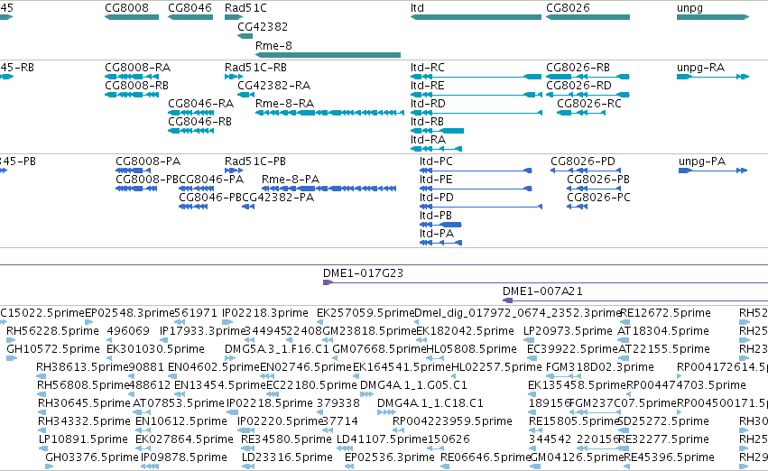
Task: Select transcript CG8026-RB
Action: [x=578, y=67]
